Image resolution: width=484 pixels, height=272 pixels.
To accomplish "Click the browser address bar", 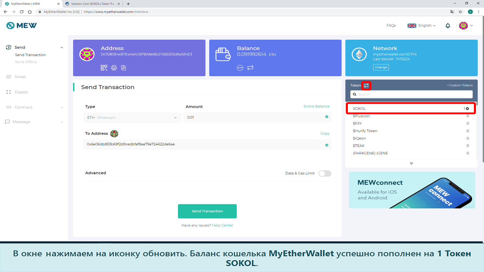I will coord(242,12).
